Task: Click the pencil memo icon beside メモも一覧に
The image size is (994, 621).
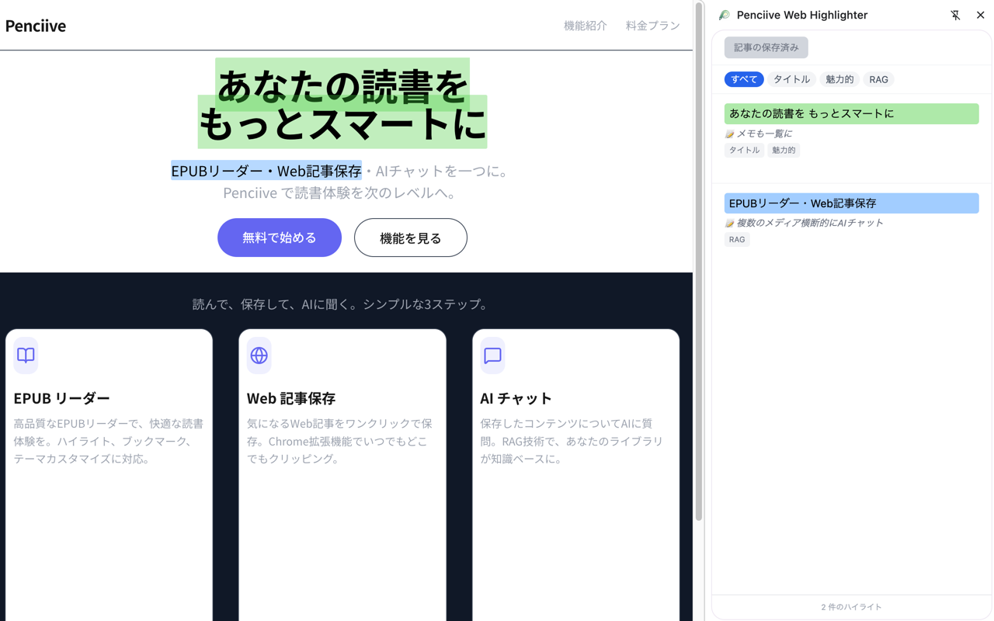Action: point(729,134)
